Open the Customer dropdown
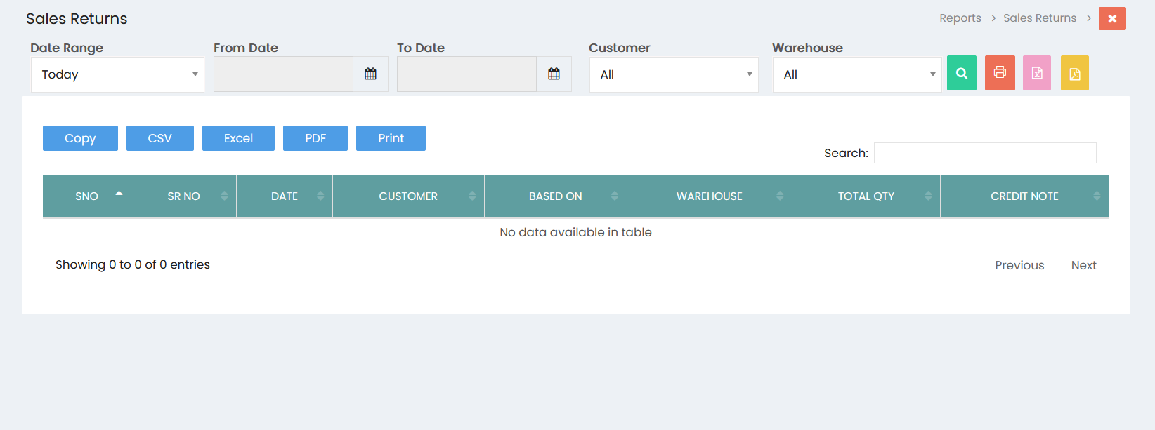Viewport: 1155px width, 430px height. (x=674, y=74)
